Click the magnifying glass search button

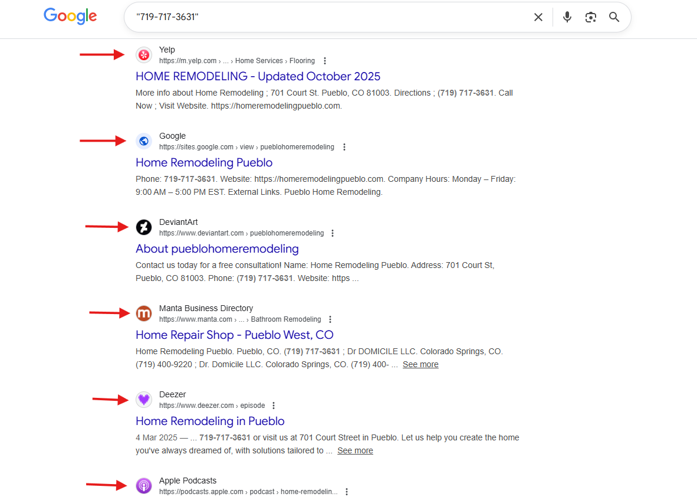tap(614, 17)
